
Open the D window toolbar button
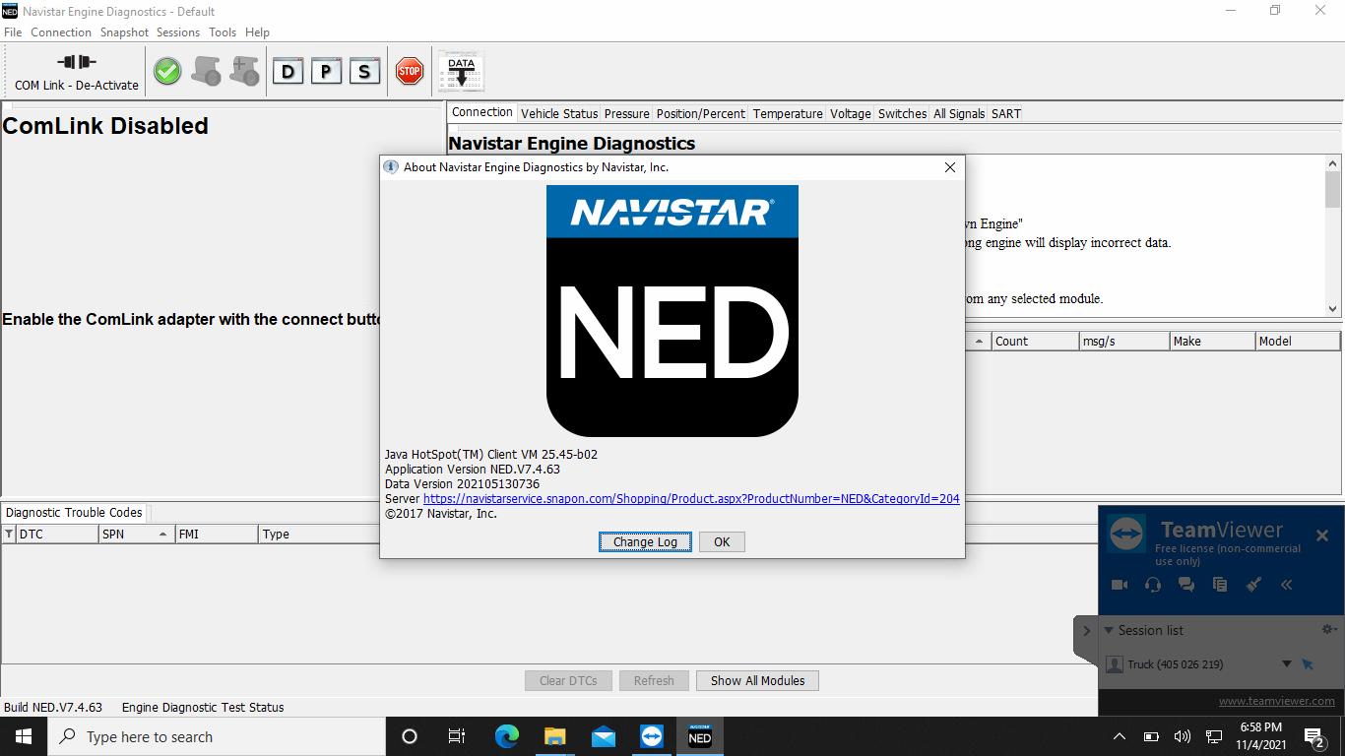pos(288,71)
